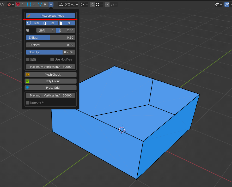
Task: Open the viewport visibility eye dropdown
Action: click(218, 4)
